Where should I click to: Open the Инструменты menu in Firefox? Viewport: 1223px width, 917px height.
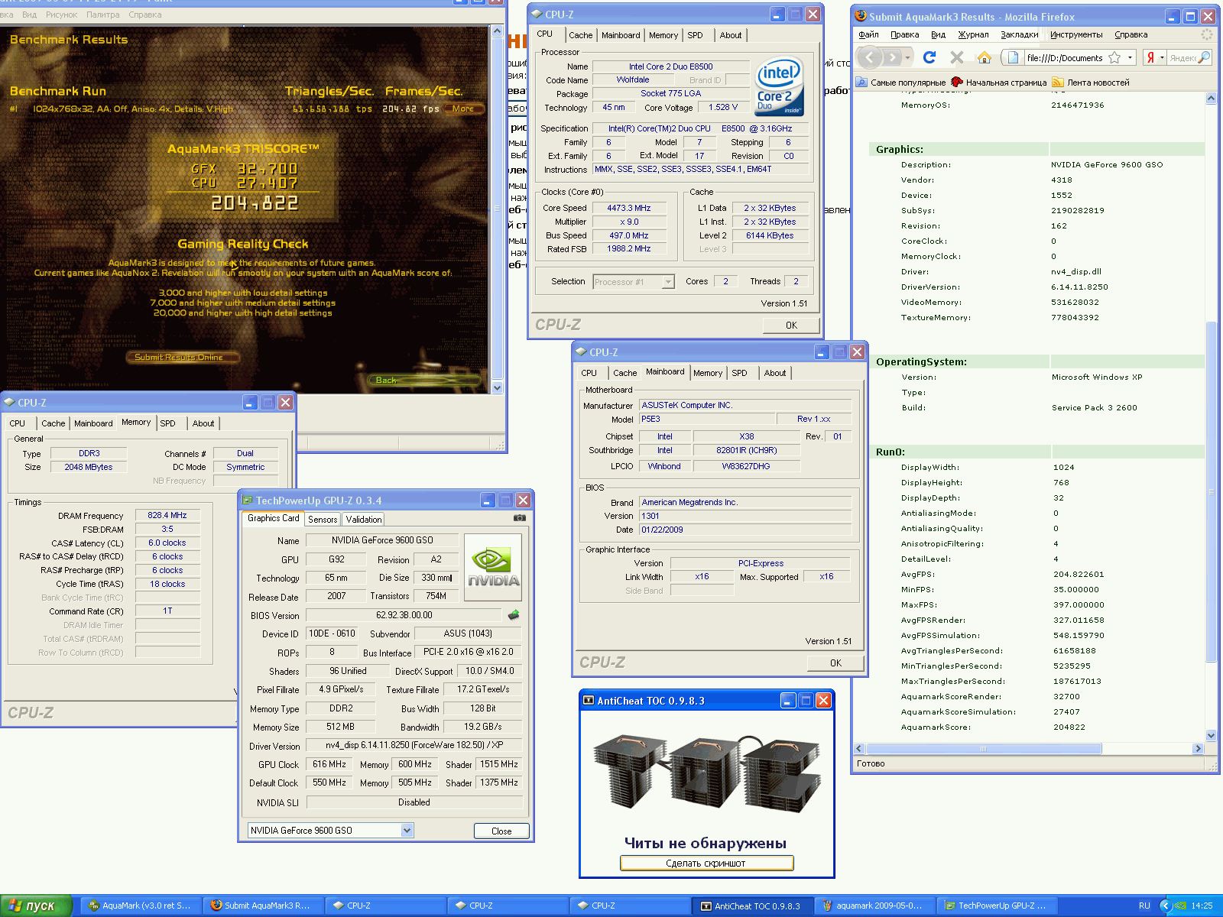click(1076, 34)
